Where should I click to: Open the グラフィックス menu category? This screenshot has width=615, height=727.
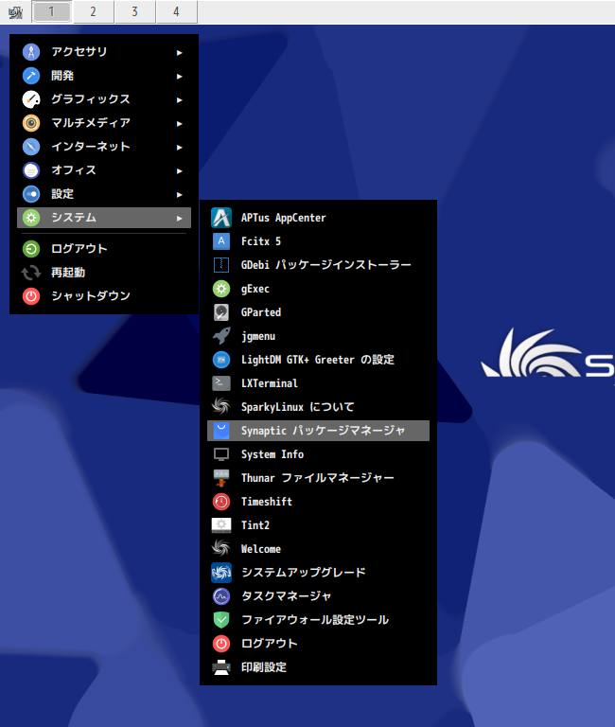tap(104, 99)
